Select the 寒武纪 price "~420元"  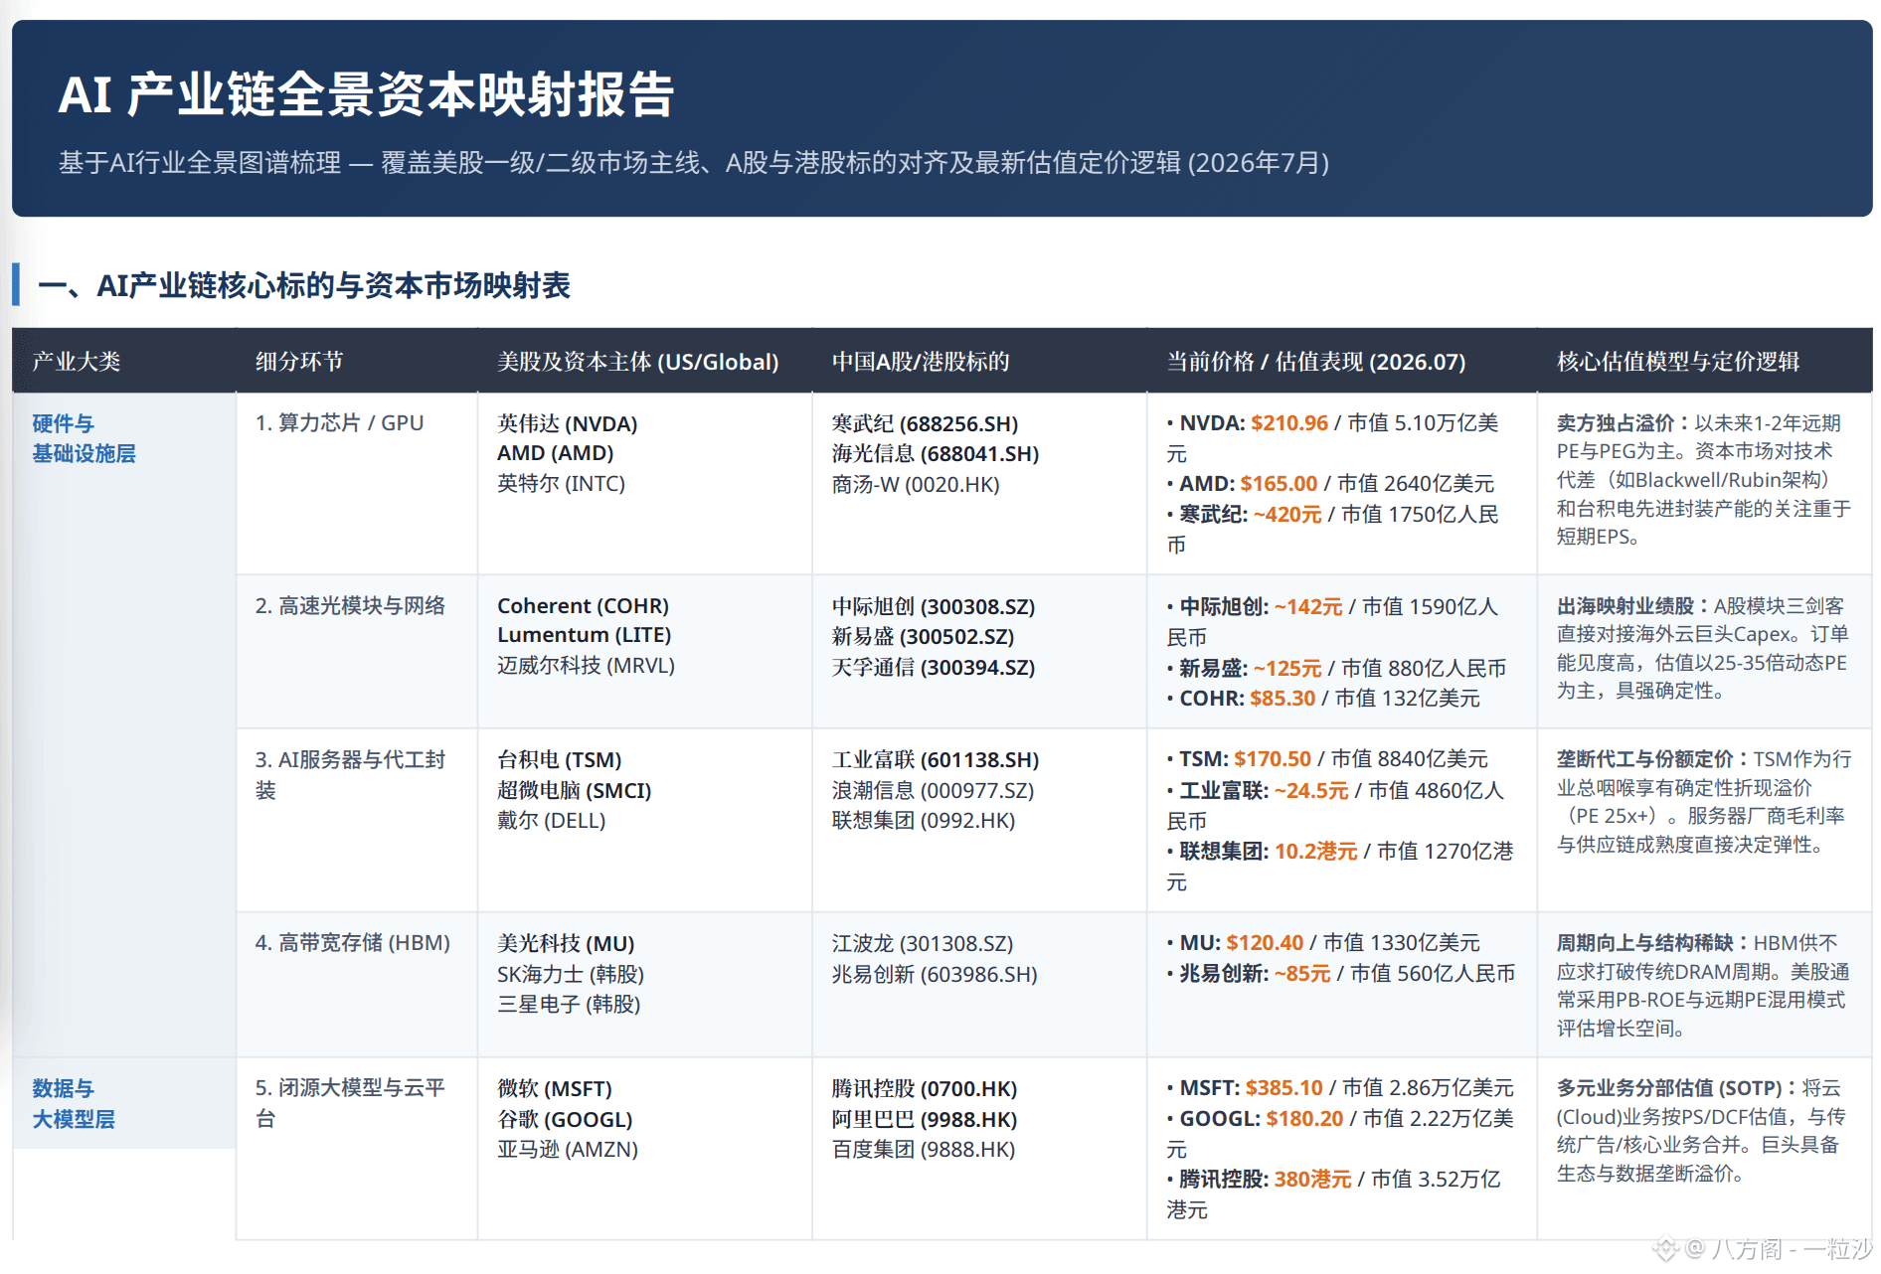point(1287,515)
